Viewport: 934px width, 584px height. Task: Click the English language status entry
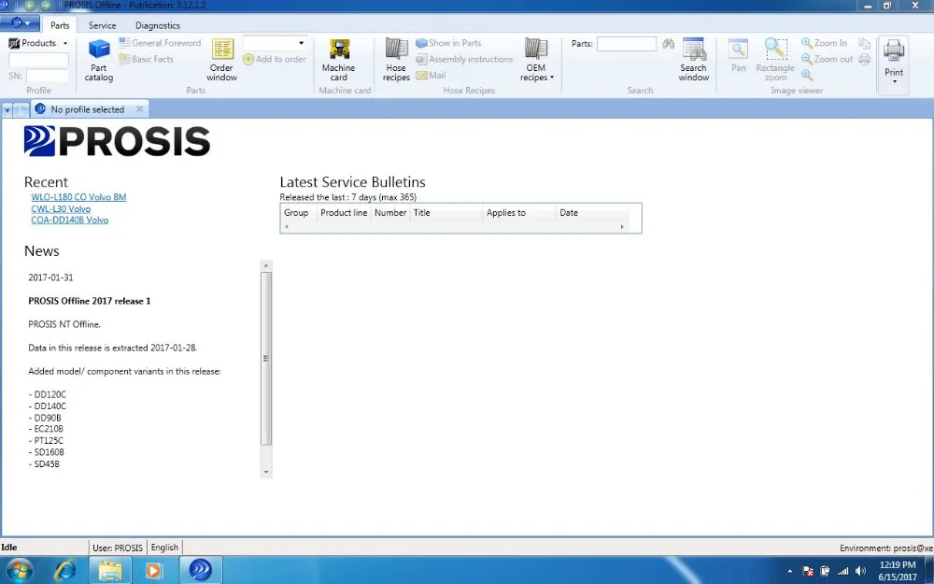[x=164, y=547]
